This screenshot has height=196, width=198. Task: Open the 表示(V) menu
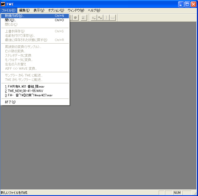coord(39,10)
